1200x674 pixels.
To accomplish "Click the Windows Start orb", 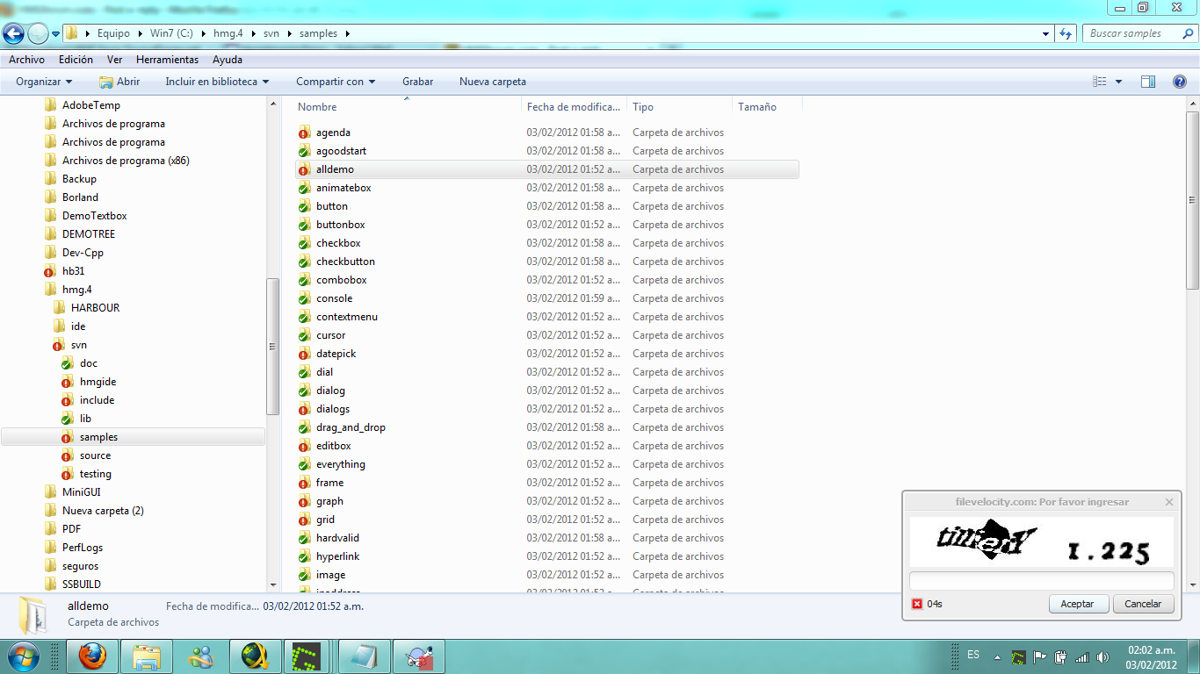I will pyautogui.click(x=23, y=656).
